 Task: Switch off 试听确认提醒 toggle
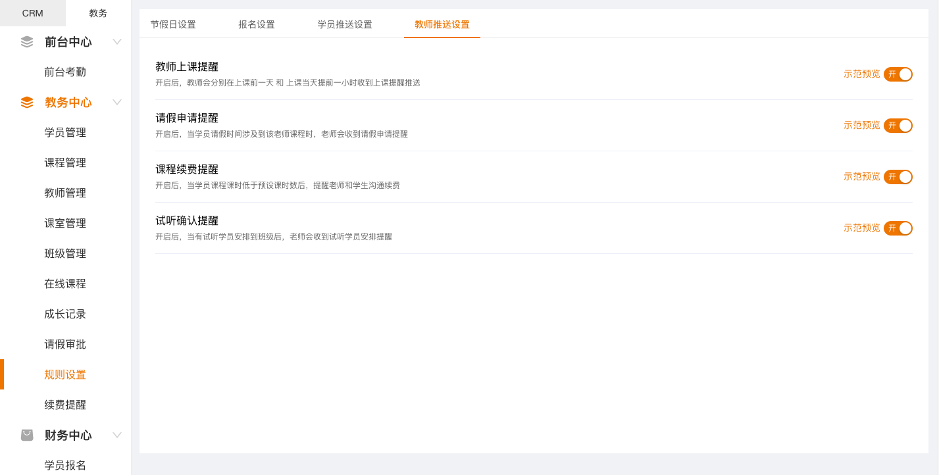click(x=898, y=228)
